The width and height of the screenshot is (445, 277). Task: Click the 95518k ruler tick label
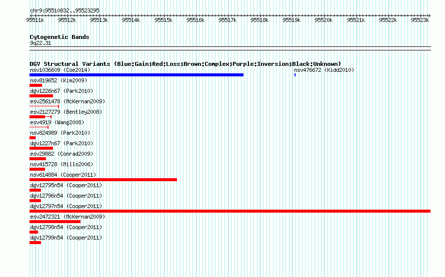(259, 20)
